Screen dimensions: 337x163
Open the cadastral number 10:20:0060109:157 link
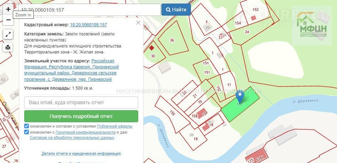(x=88, y=25)
